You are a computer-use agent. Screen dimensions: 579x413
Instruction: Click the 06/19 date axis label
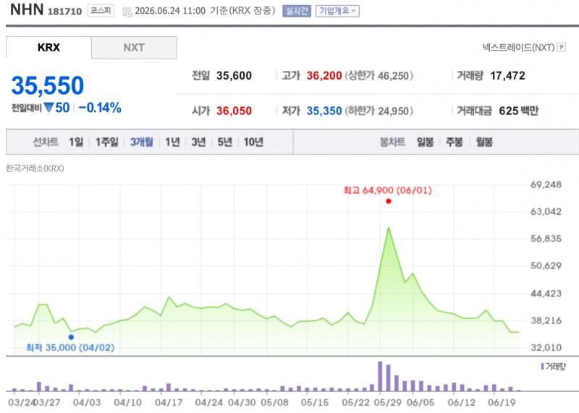click(502, 402)
